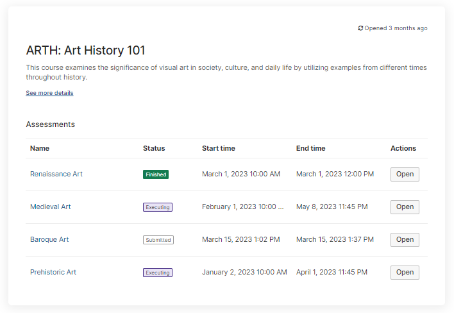Click the Executing badge for Medieval Art
Viewport: 454px width, 313px height.
(x=158, y=207)
